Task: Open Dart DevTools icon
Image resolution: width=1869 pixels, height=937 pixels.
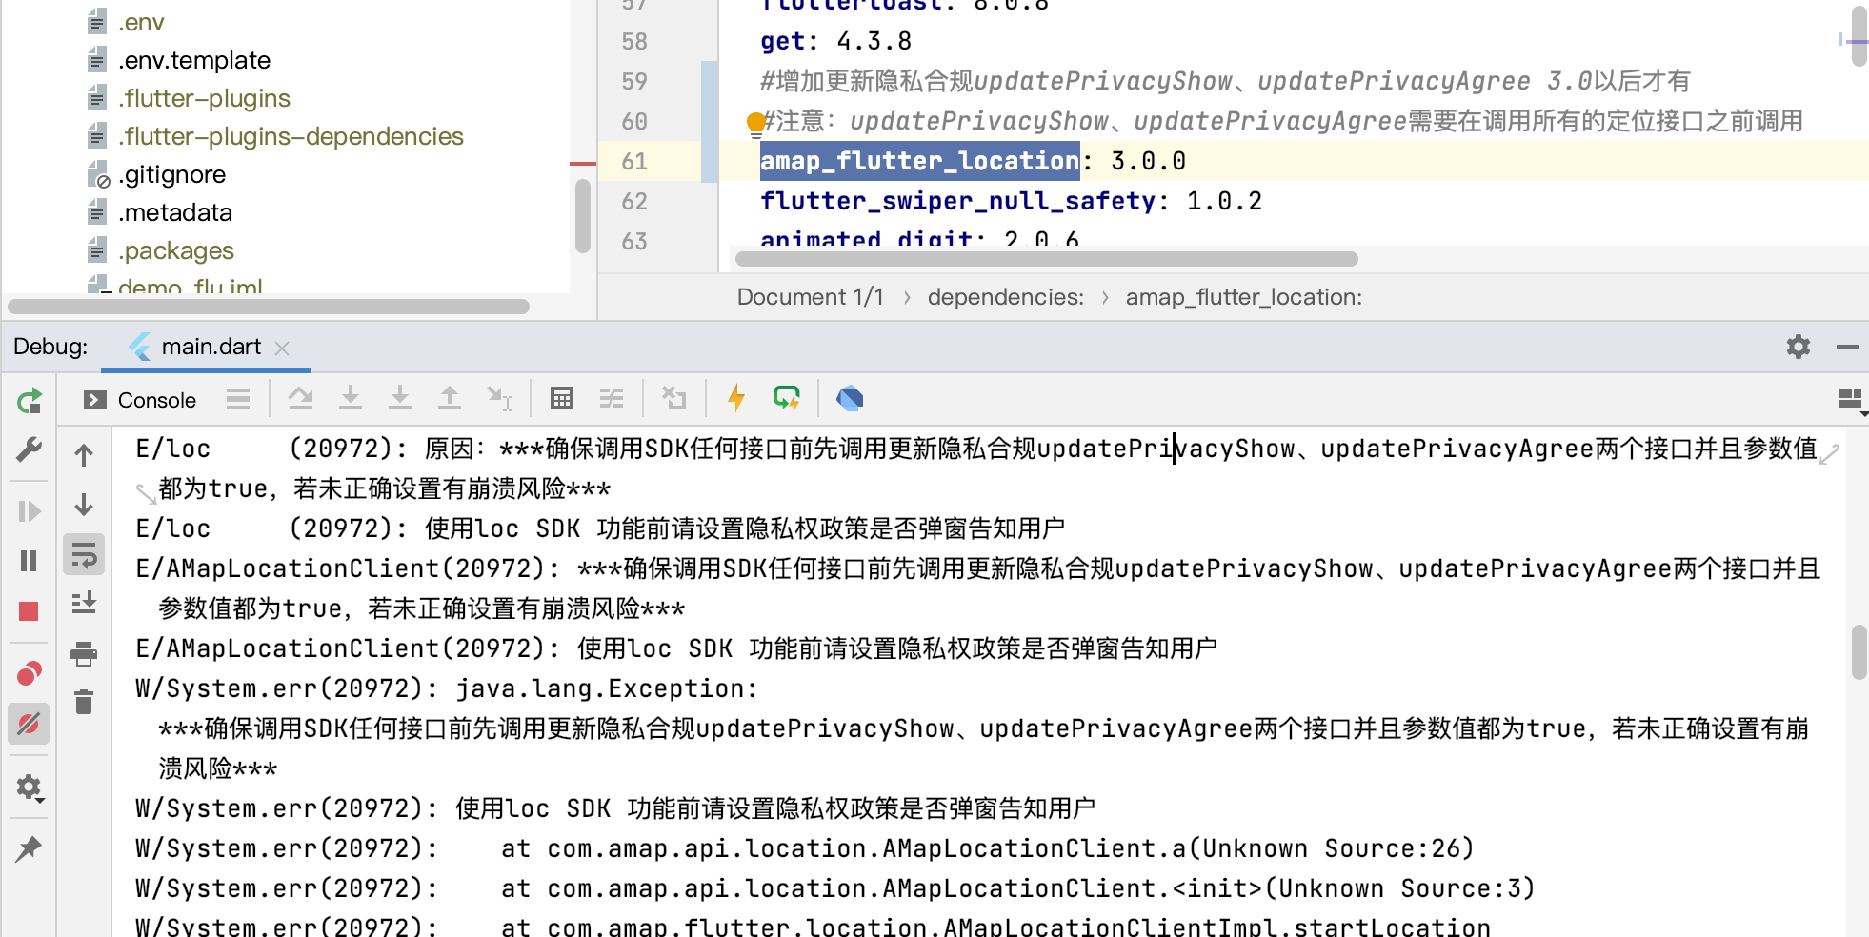Action: click(x=850, y=399)
